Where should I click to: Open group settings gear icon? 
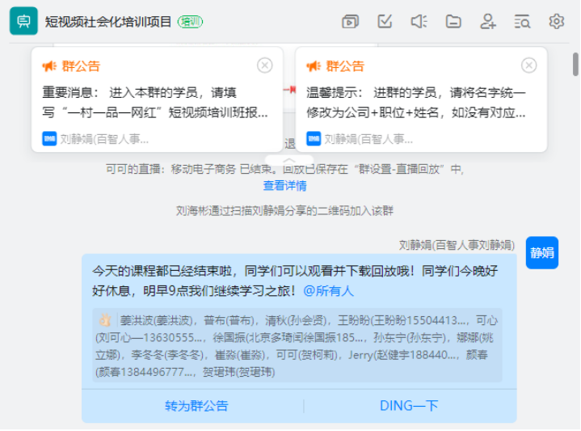[x=557, y=22]
